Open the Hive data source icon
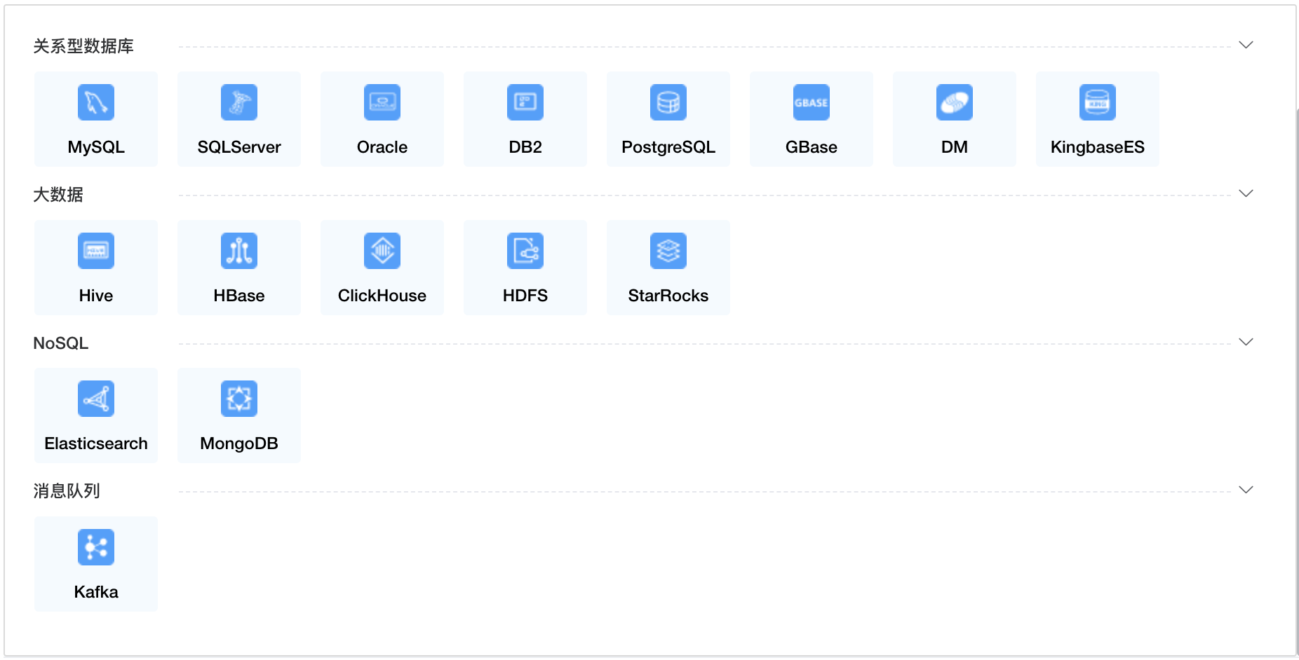 point(96,252)
